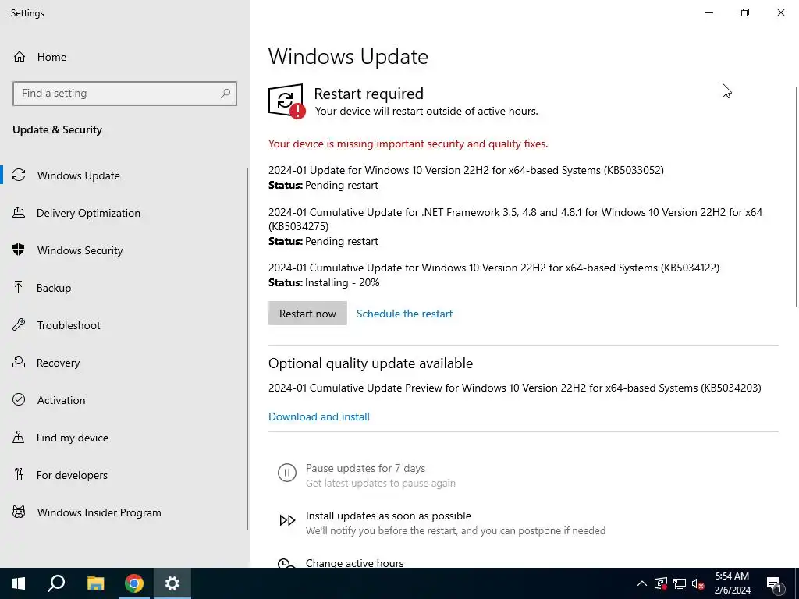This screenshot has height=599, width=799.
Task: Click the missing security fixes warning text
Action: 407,144
